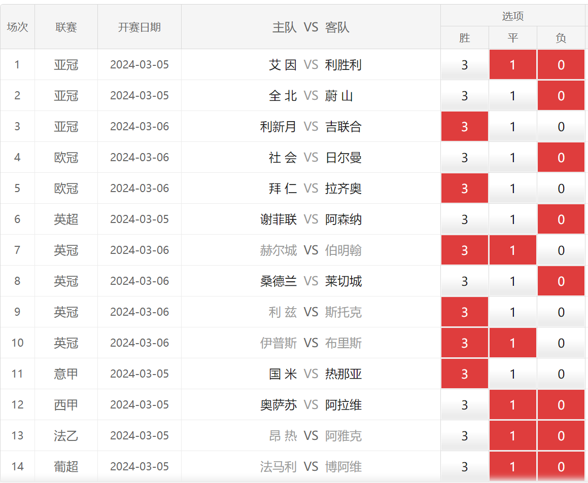Viewport: 588px width, 483px height.
Task: Select loss option 0 for 伊普斯 VS 布里斯
Action: pos(561,343)
